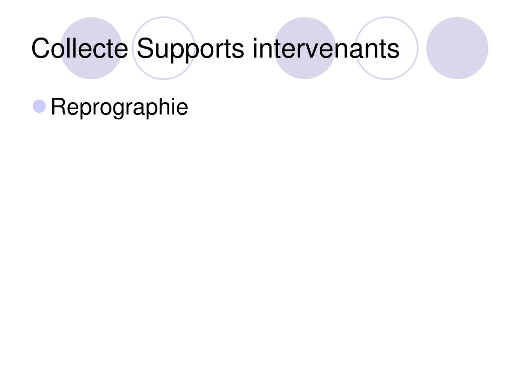
Task: Click the final e of Reprographie
Action: 182,109
